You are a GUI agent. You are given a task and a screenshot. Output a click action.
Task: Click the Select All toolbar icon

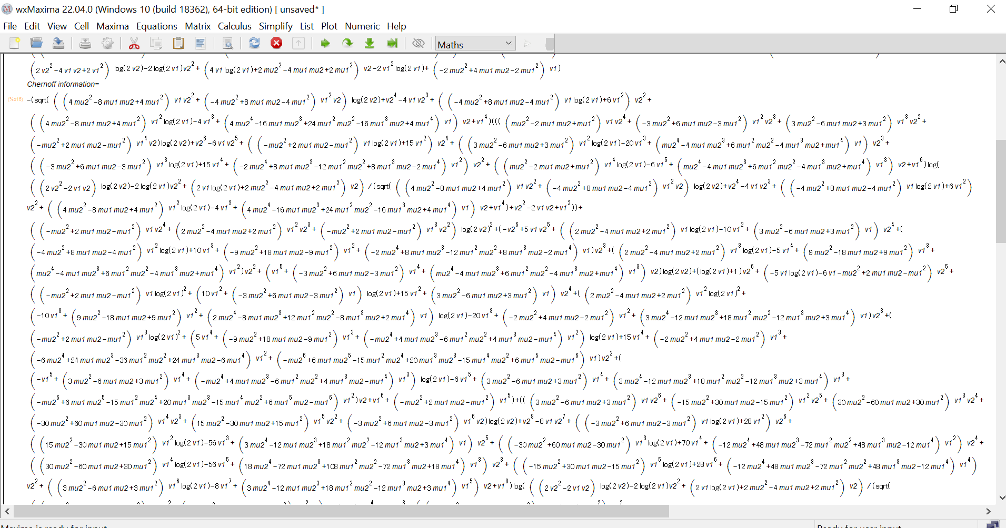coord(201,43)
